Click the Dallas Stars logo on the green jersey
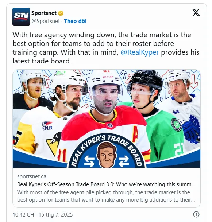212x222 pixels. (x=177, y=125)
